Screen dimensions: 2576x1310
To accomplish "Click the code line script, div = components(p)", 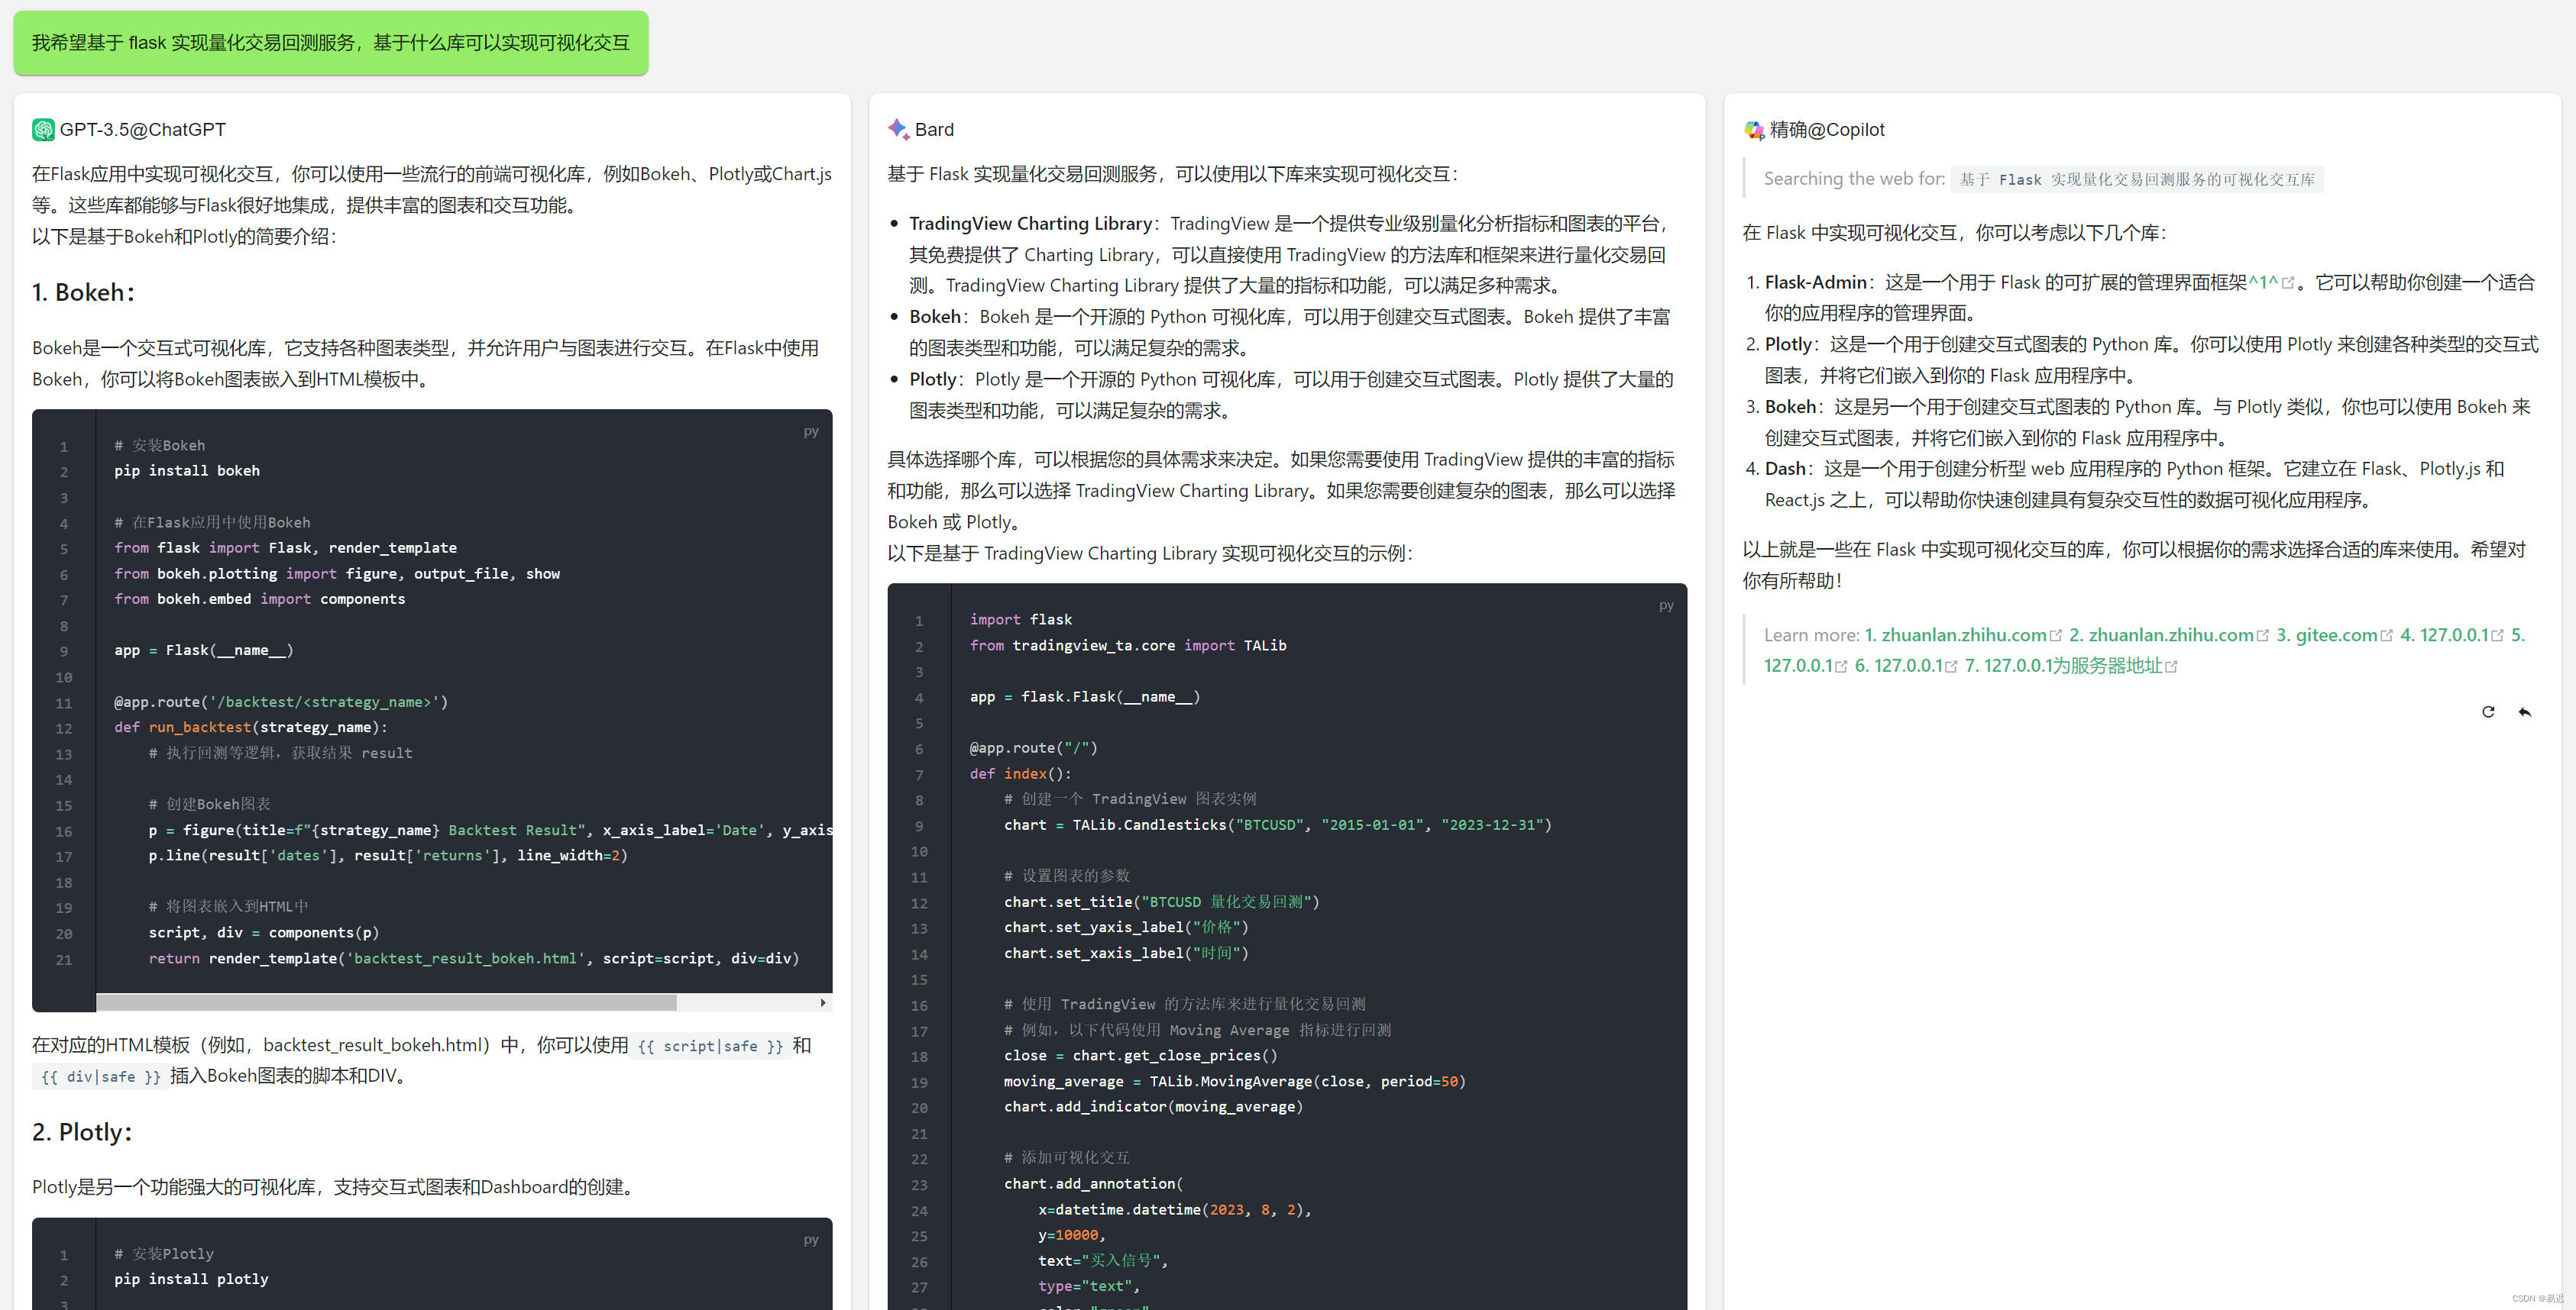I will point(264,932).
